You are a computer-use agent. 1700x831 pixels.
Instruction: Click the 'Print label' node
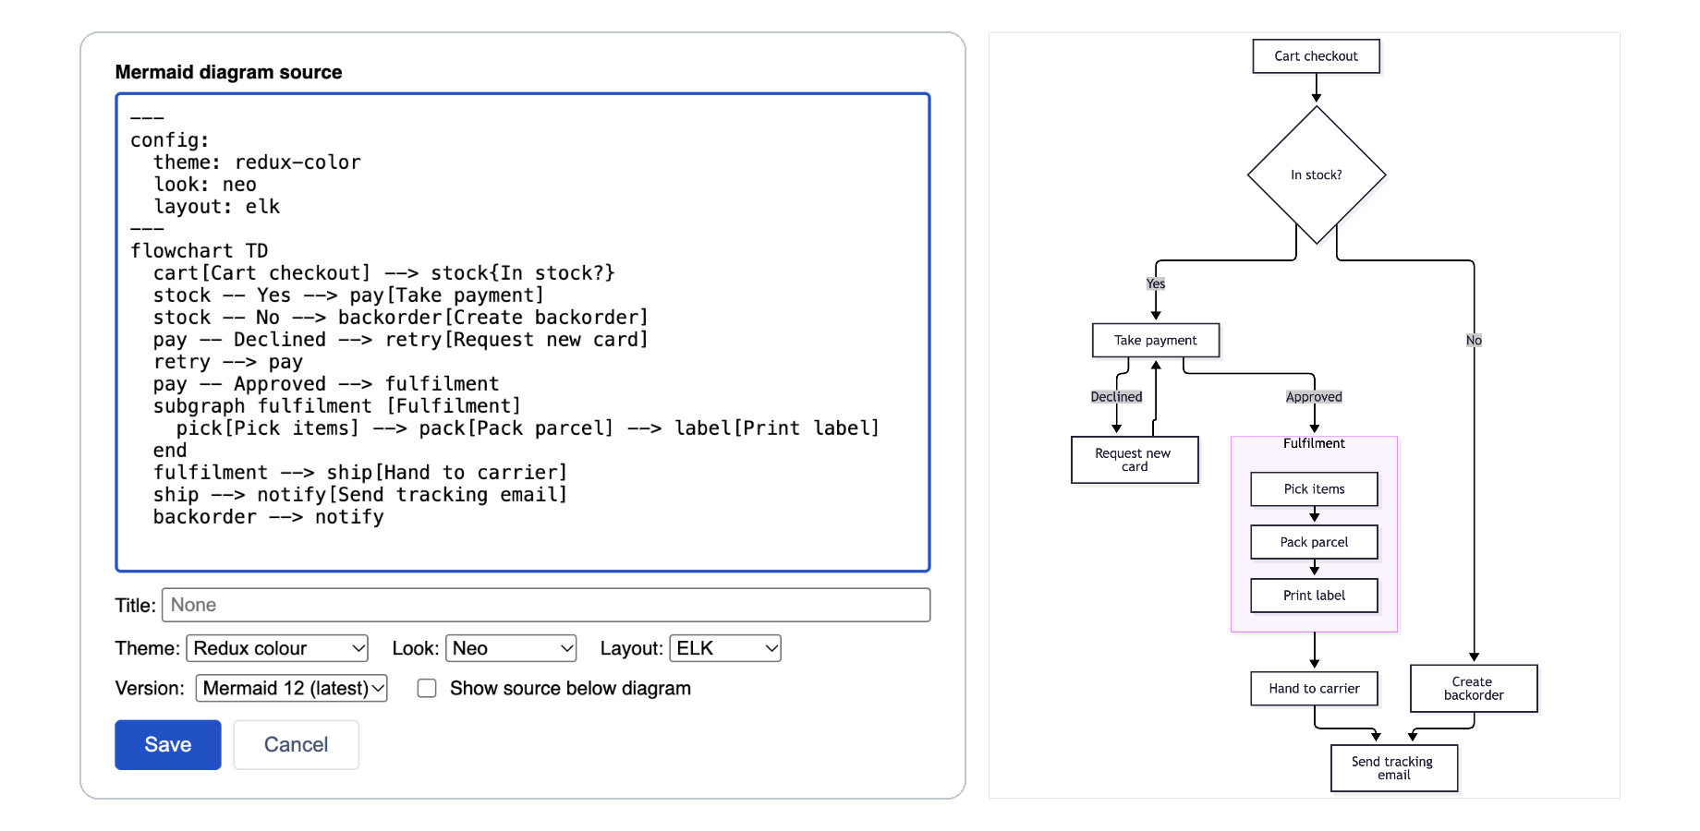1314,596
